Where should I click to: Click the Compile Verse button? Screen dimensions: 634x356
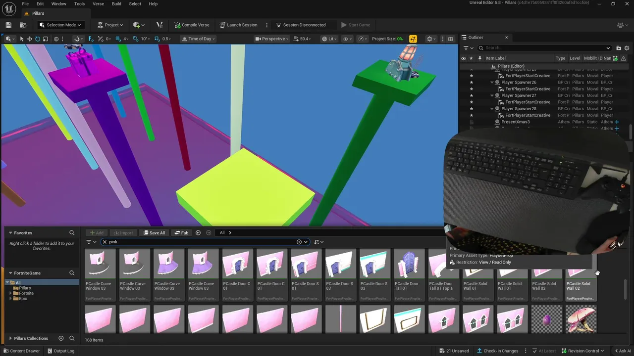coord(192,25)
